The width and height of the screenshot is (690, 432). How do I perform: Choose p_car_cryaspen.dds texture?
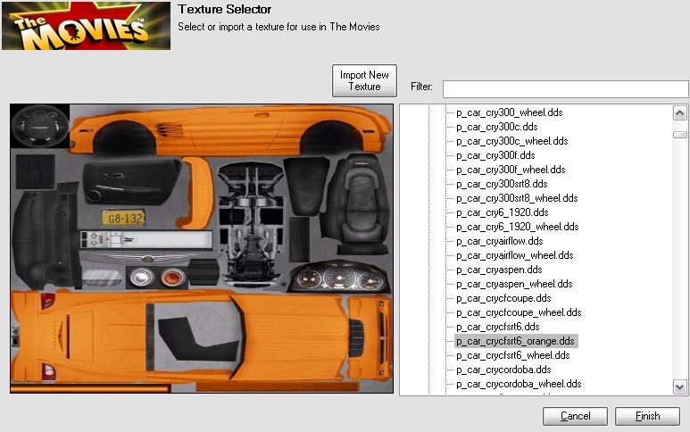[x=498, y=270]
